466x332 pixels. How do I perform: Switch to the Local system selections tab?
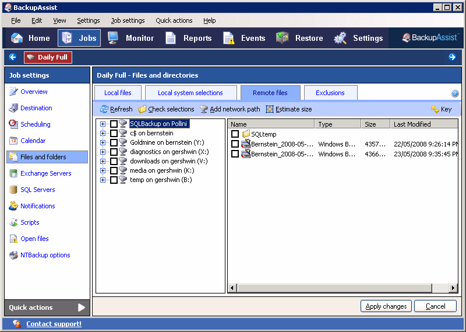click(x=190, y=93)
